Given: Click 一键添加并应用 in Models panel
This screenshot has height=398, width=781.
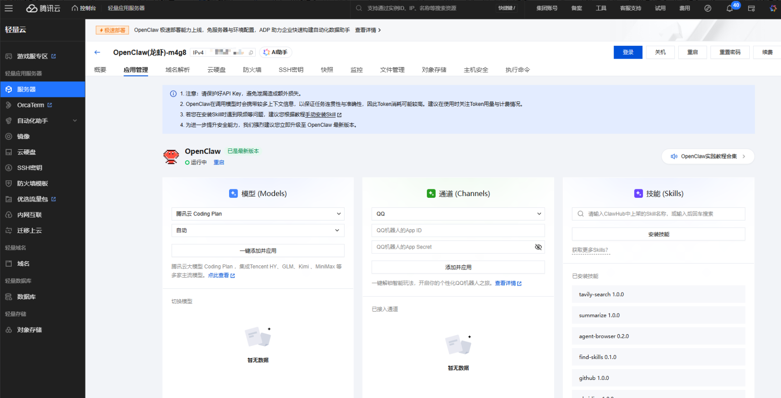Looking at the screenshot, I should pyautogui.click(x=258, y=250).
